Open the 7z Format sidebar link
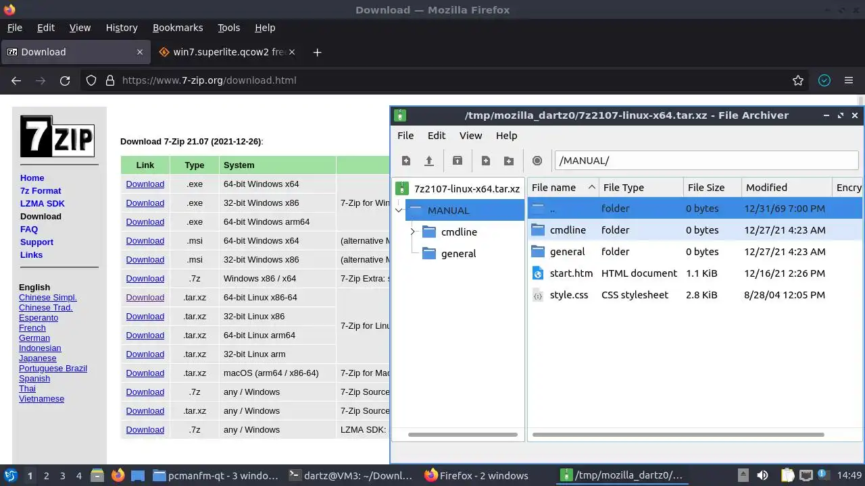 (x=41, y=191)
